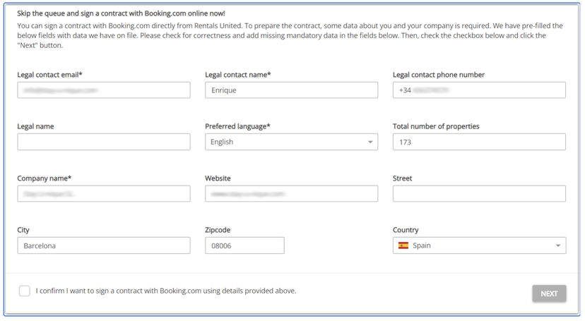The image size is (585, 321).
Task: Click the Spain flag icon
Action: coord(403,246)
